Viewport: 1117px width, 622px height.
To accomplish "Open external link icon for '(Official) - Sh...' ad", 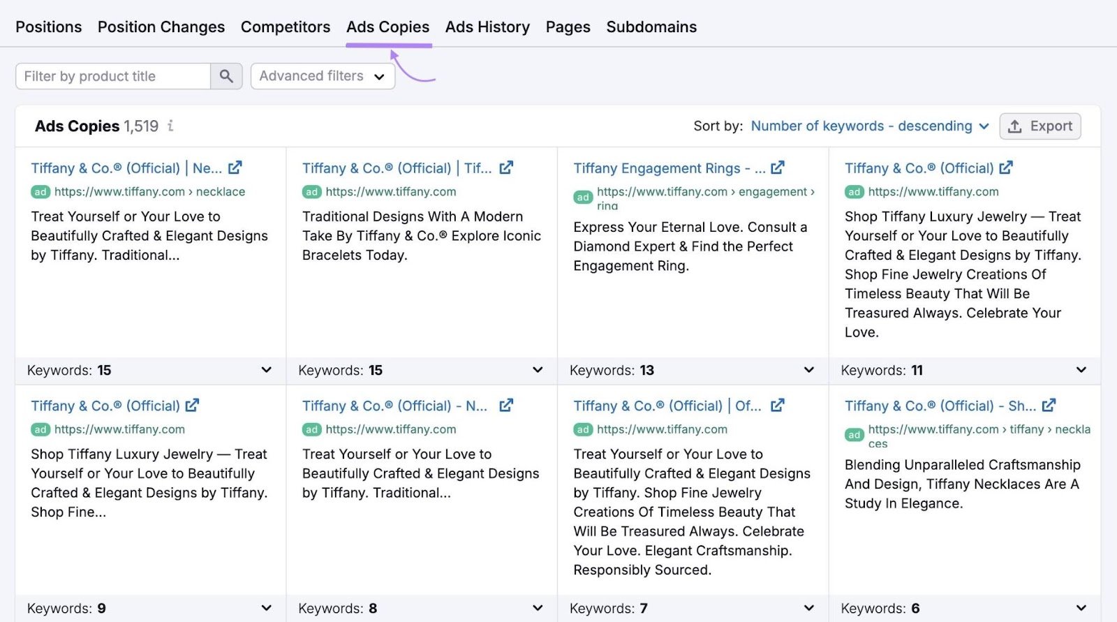I will (x=1049, y=406).
